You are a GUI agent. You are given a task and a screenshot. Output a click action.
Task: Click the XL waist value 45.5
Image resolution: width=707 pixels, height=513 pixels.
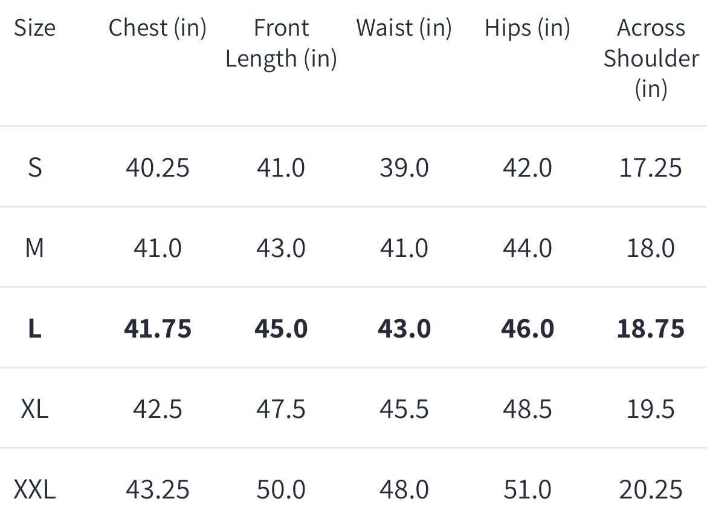point(404,410)
